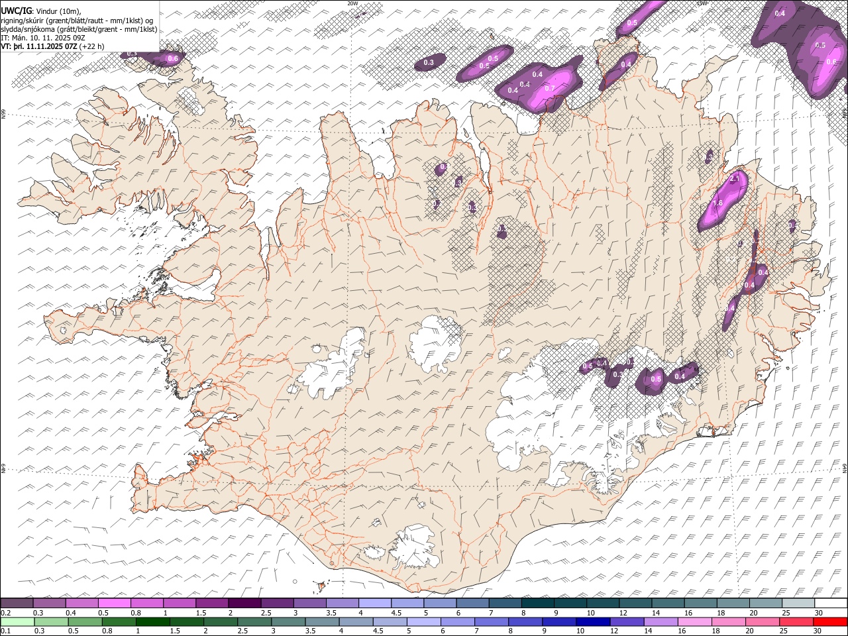The width and height of the screenshot is (848, 636).
Task: Click the 'VT: þri. 11.11.2025 07Z' valid time
Action: click(x=39, y=47)
